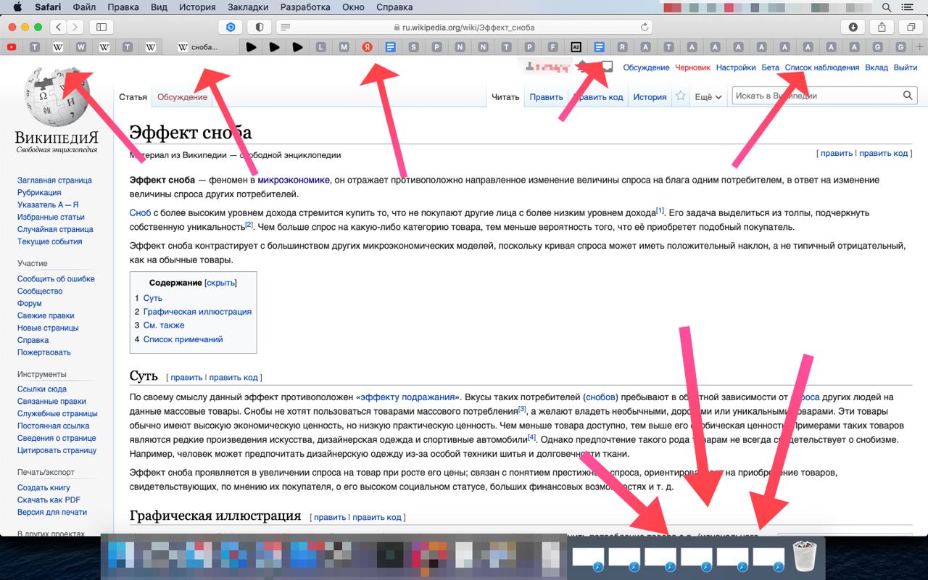The width and height of the screenshot is (928, 580).
Task: Click Скачать как PDF in the sidebar
Action: (x=49, y=500)
